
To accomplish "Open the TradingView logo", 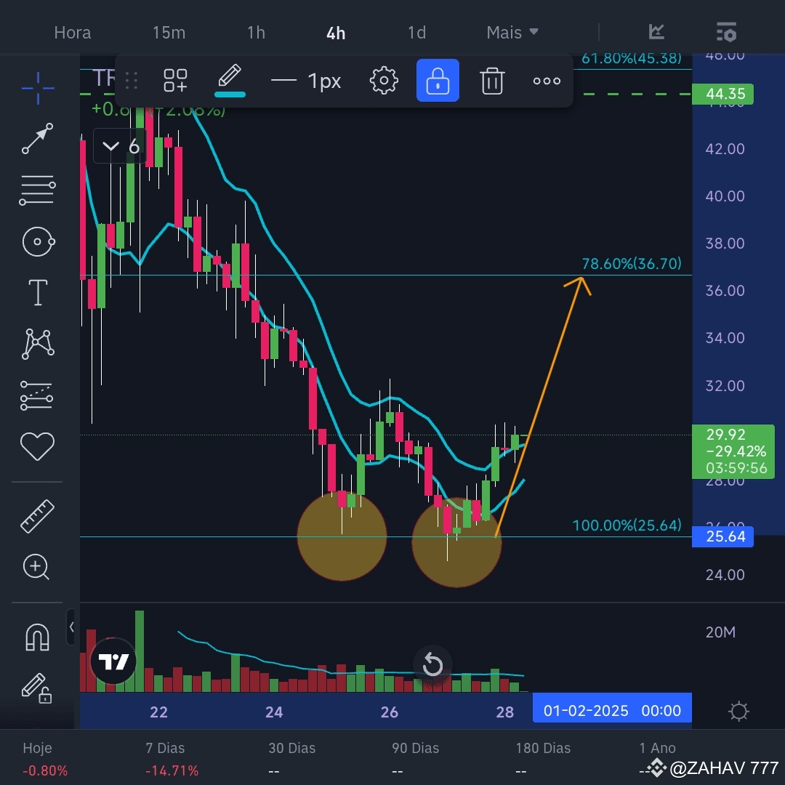I will tap(113, 661).
